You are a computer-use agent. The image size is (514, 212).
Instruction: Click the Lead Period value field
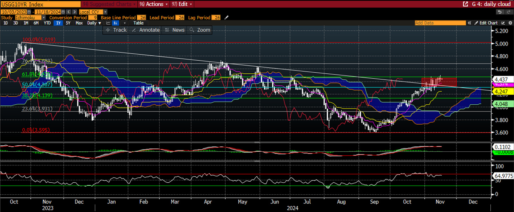pos(180,18)
